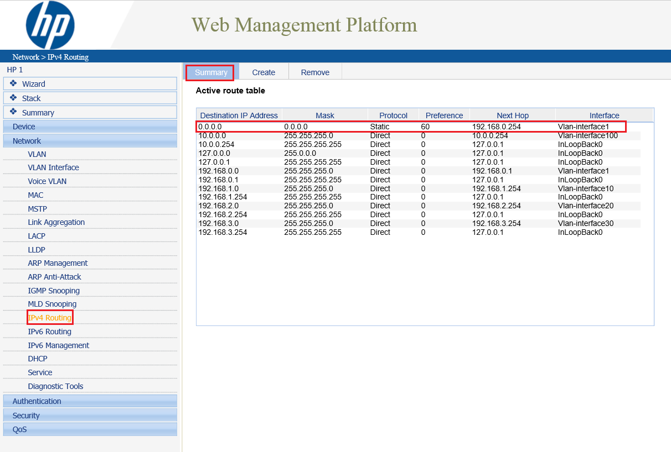Switch to the Create tab
Screen dimensions: 671x452
click(264, 72)
